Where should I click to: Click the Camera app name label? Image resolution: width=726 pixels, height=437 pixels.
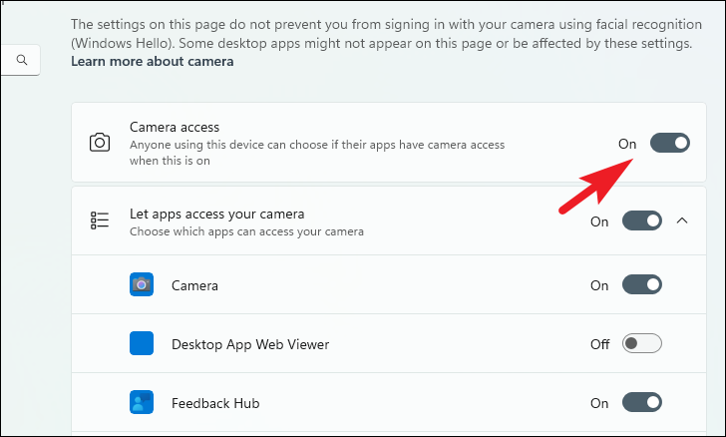194,285
